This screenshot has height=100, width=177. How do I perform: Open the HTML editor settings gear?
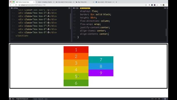[x=12, y=8]
